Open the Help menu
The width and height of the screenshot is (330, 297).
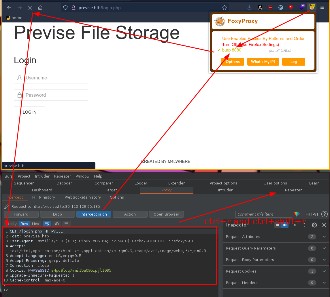tap(98, 176)
